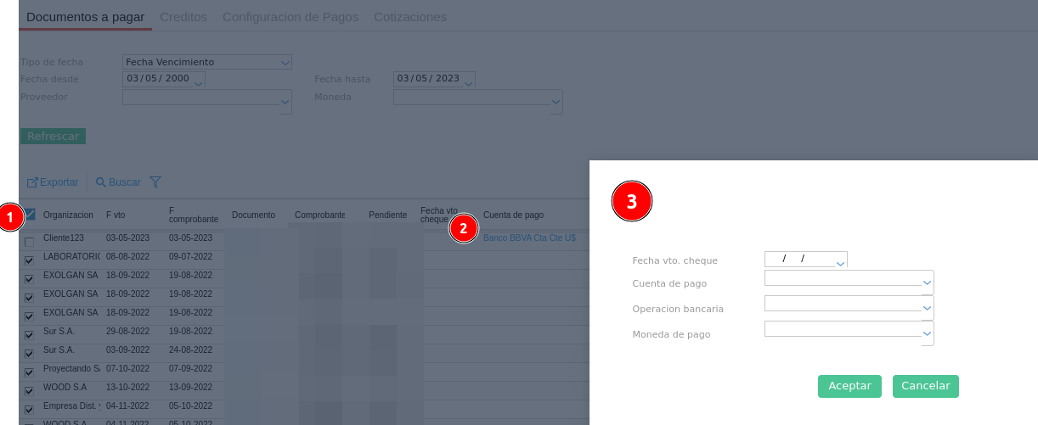Select the 07-10-2022 due date cell
The image size is (1038, 425).
pos(127,368)
